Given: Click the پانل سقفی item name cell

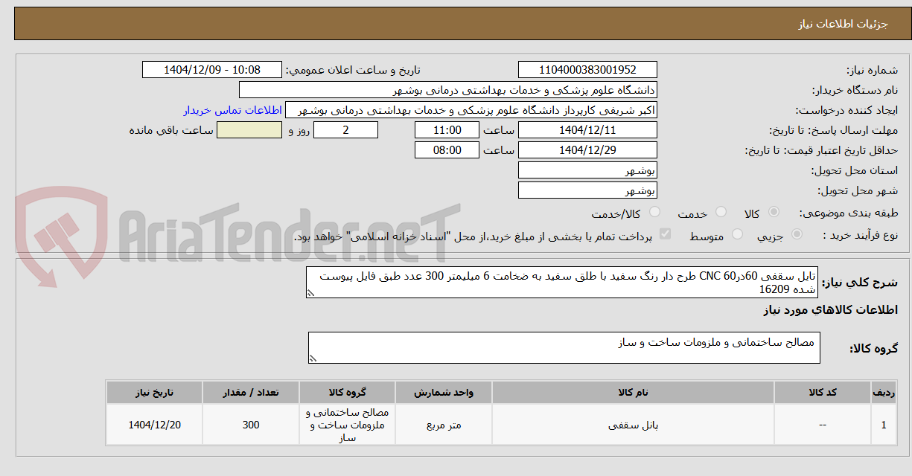Looking at the screenshot, I should (633, 425).
